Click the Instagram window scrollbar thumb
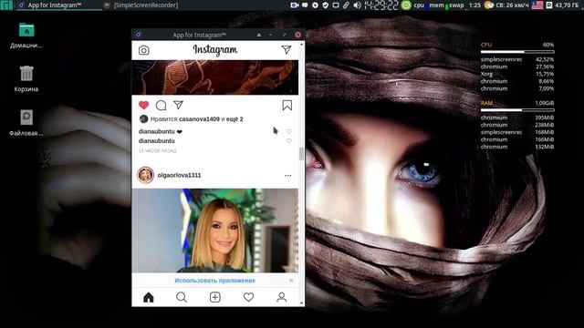584x328 pixels. pyautogui.click(x=301, y=153)
